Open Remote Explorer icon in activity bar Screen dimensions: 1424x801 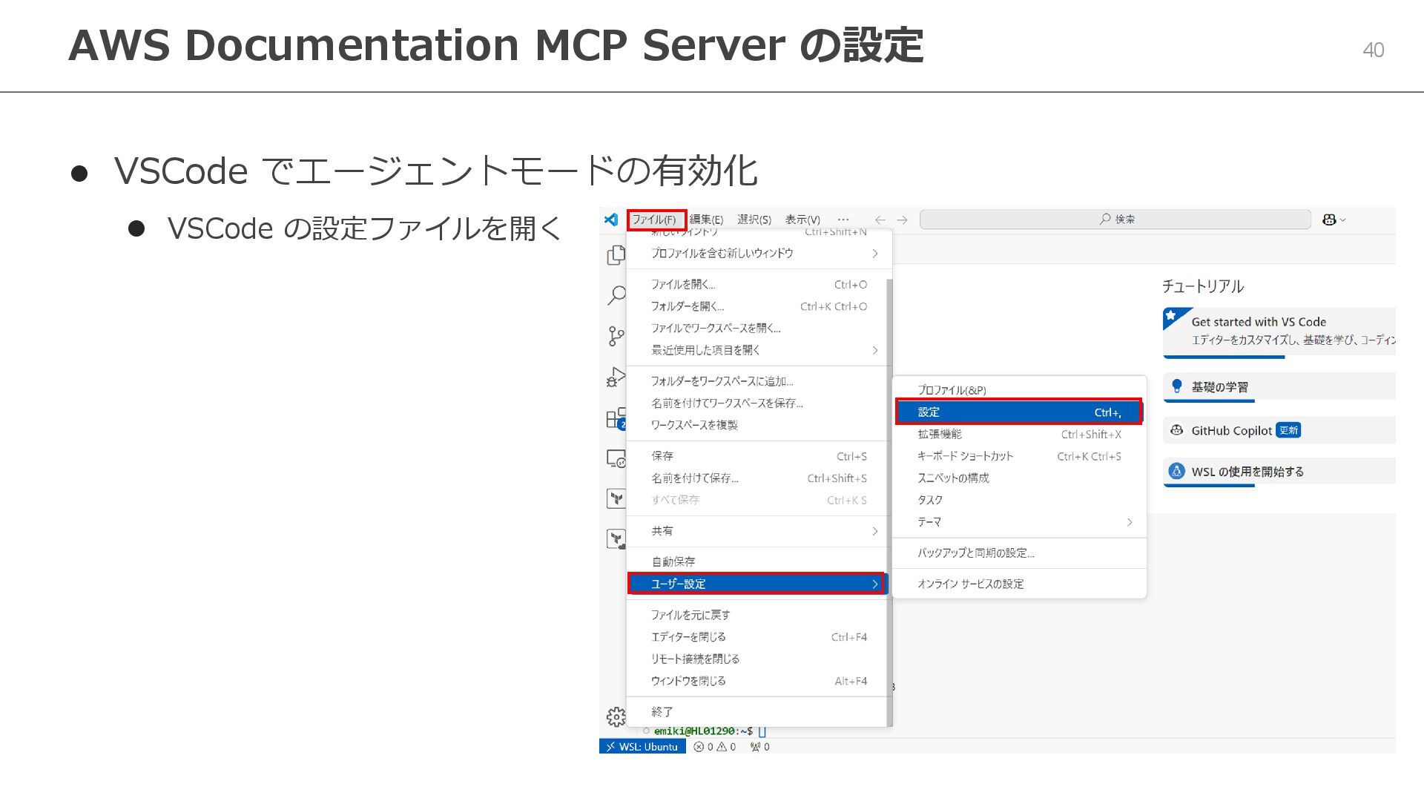tap(616, 459)
